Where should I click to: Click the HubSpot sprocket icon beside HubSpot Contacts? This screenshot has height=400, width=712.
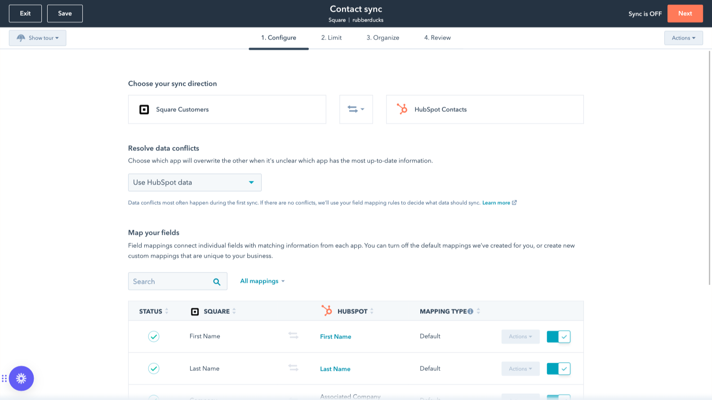[x=402, y=109]
